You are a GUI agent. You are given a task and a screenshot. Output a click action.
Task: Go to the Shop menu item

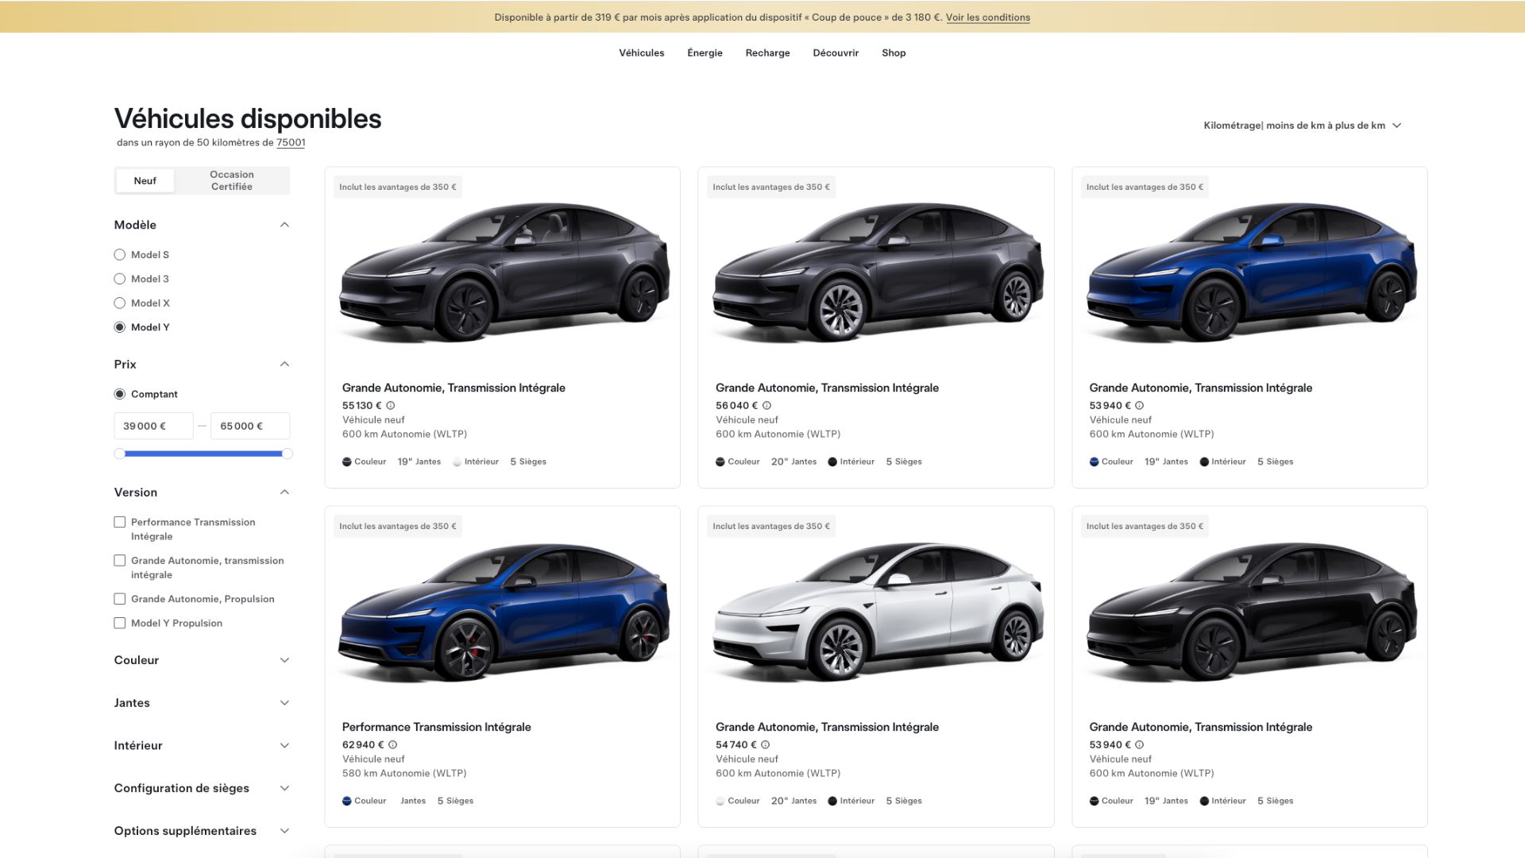tap(894, 53)
